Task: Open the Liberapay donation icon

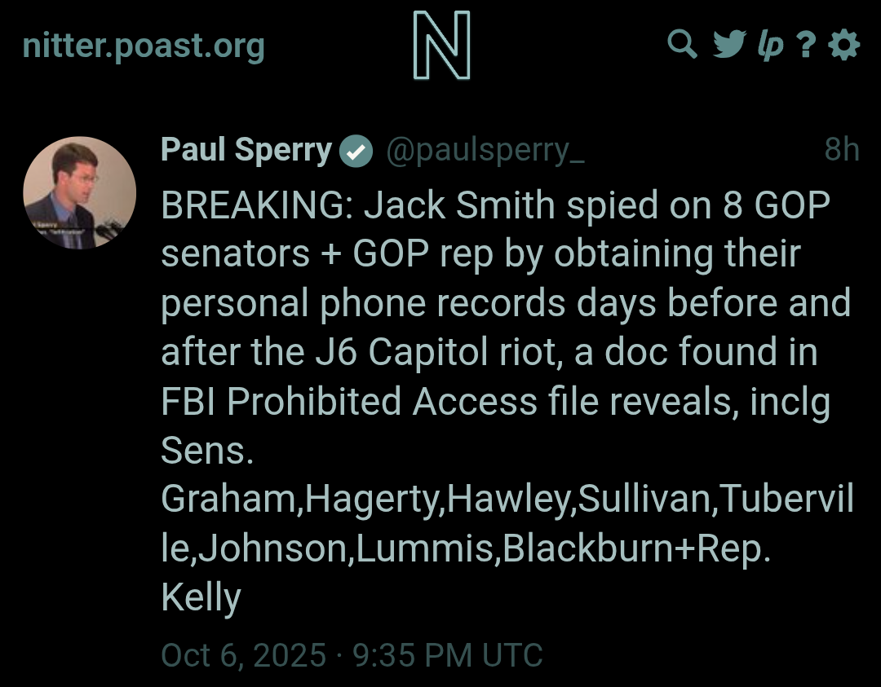Action: pos(769,46)
